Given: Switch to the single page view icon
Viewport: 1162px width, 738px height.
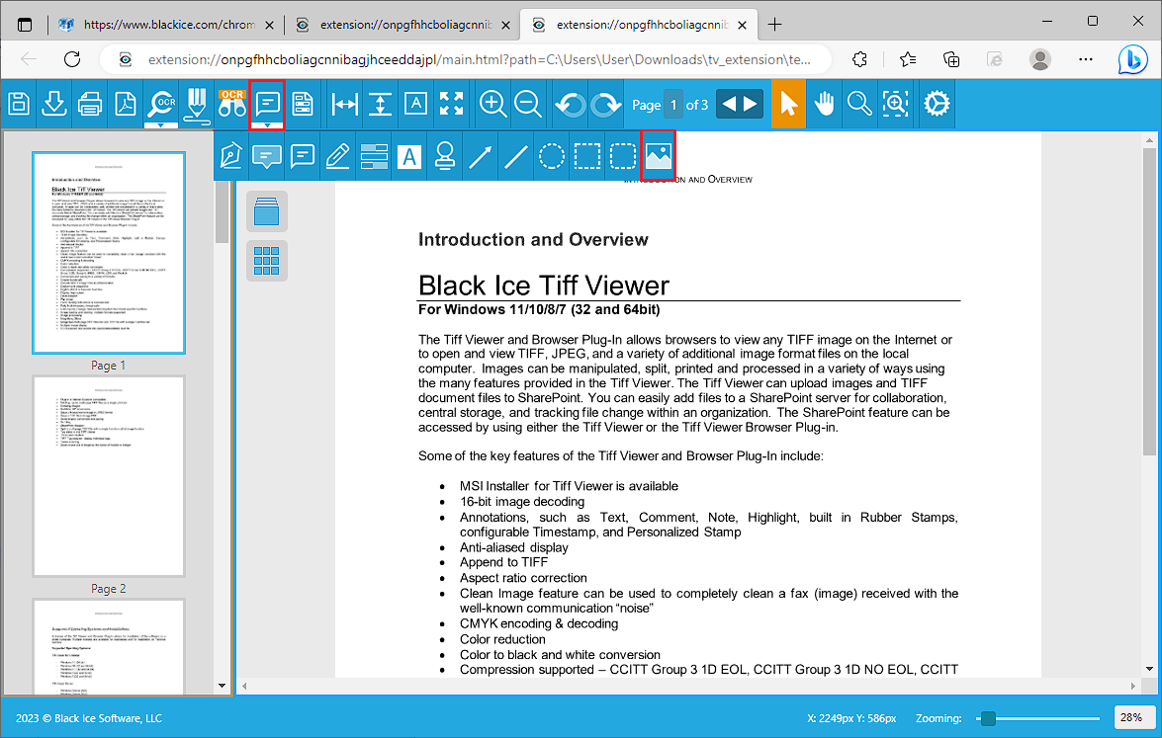Looking at the screenshot, I should [267, 211].
